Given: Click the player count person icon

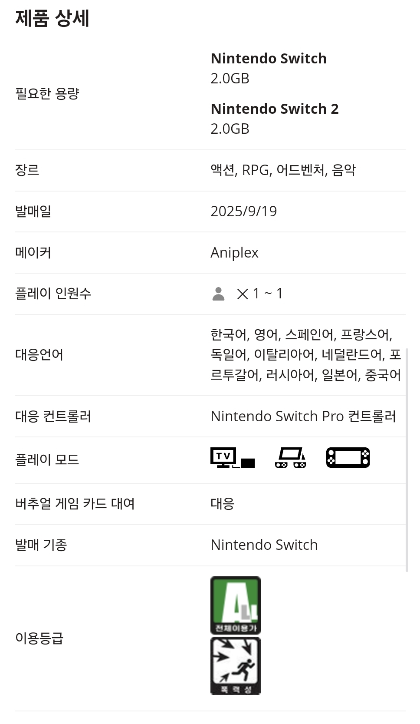Looking at the screenshot, I should (218, 294).
